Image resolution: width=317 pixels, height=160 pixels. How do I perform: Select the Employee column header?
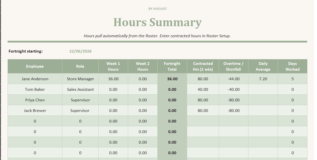tap(35, 66)
